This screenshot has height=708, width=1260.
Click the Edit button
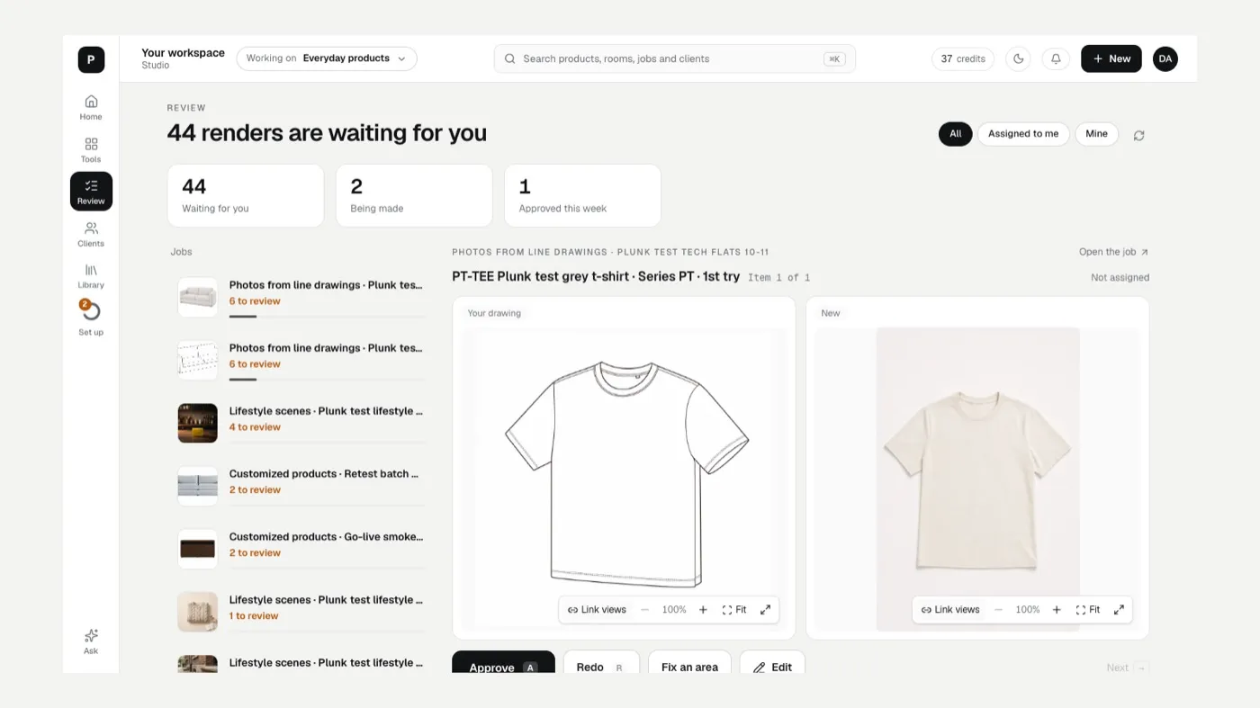coord(772,664)
